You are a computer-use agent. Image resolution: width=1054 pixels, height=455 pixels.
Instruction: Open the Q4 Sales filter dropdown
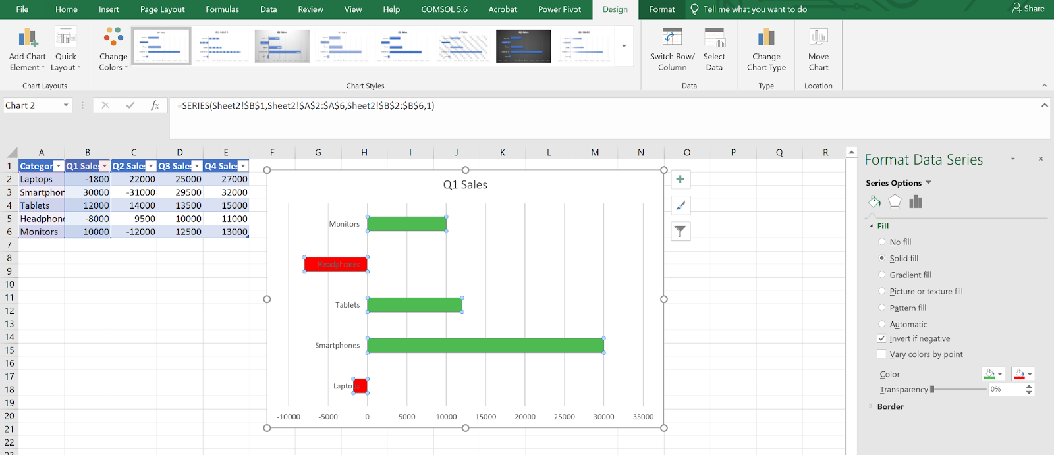[243, 166]
